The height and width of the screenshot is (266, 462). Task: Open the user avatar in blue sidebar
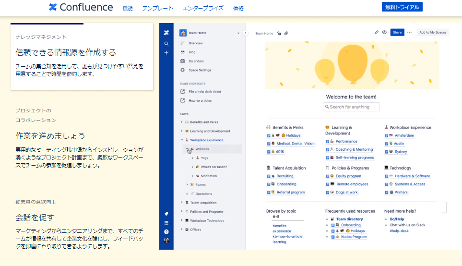[166, 241]
